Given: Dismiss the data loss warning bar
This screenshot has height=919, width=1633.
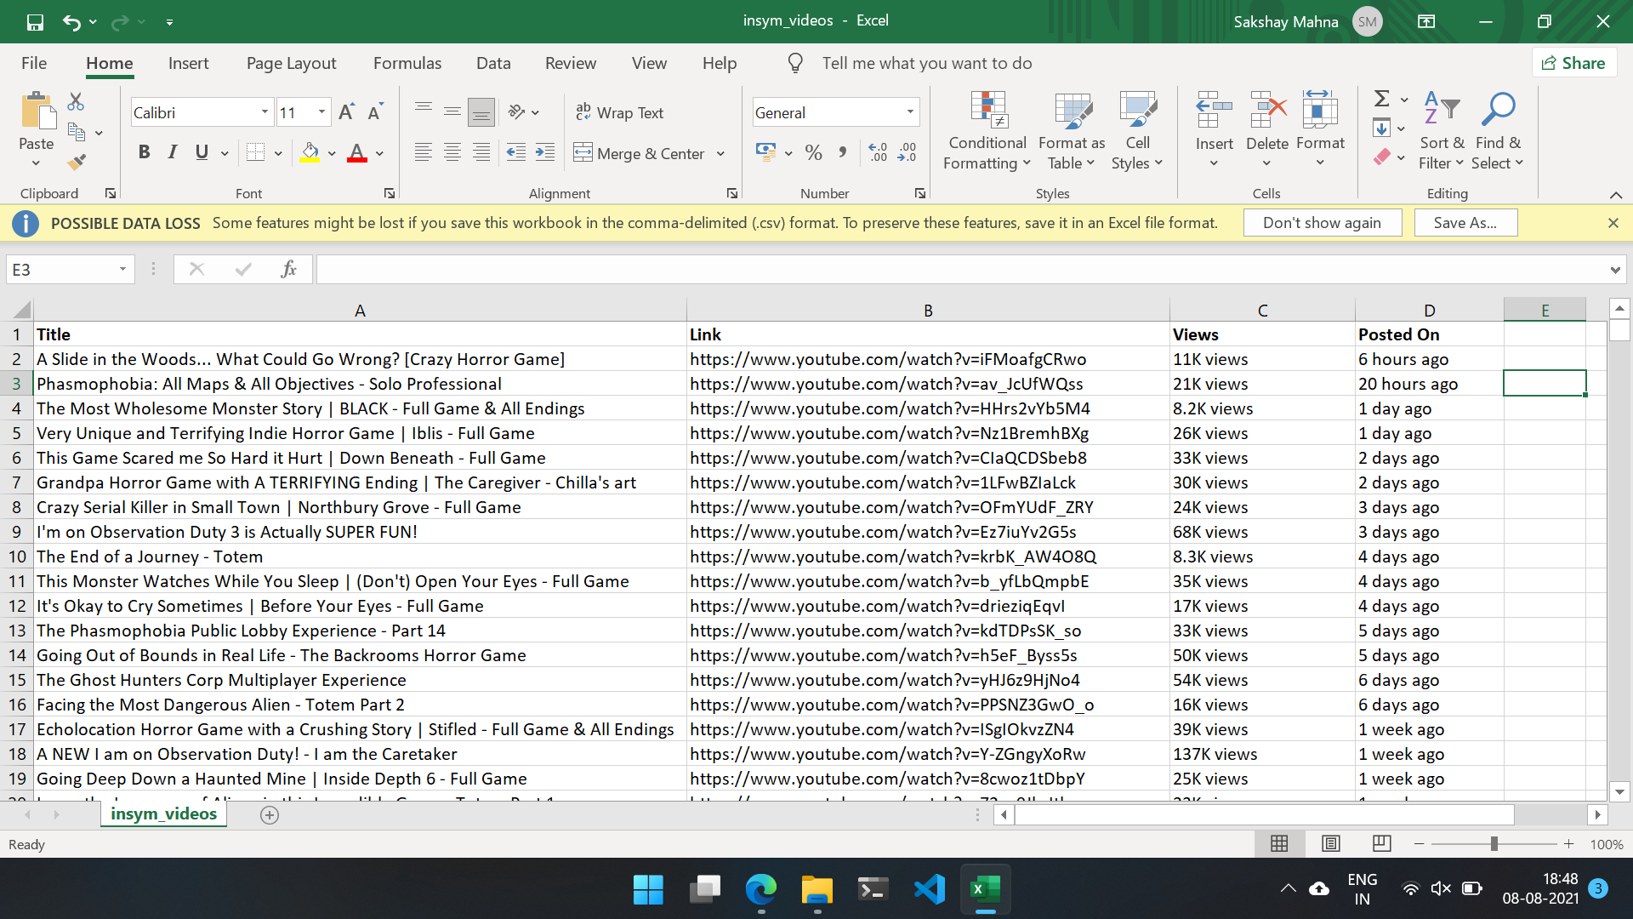Looking at the screenshot, I should (1613, 223).
